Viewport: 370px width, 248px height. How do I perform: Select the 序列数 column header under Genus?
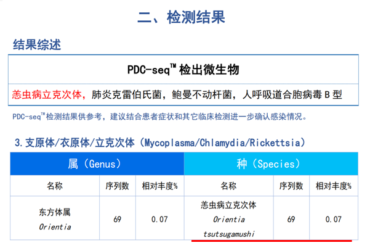tap(117, 186)
